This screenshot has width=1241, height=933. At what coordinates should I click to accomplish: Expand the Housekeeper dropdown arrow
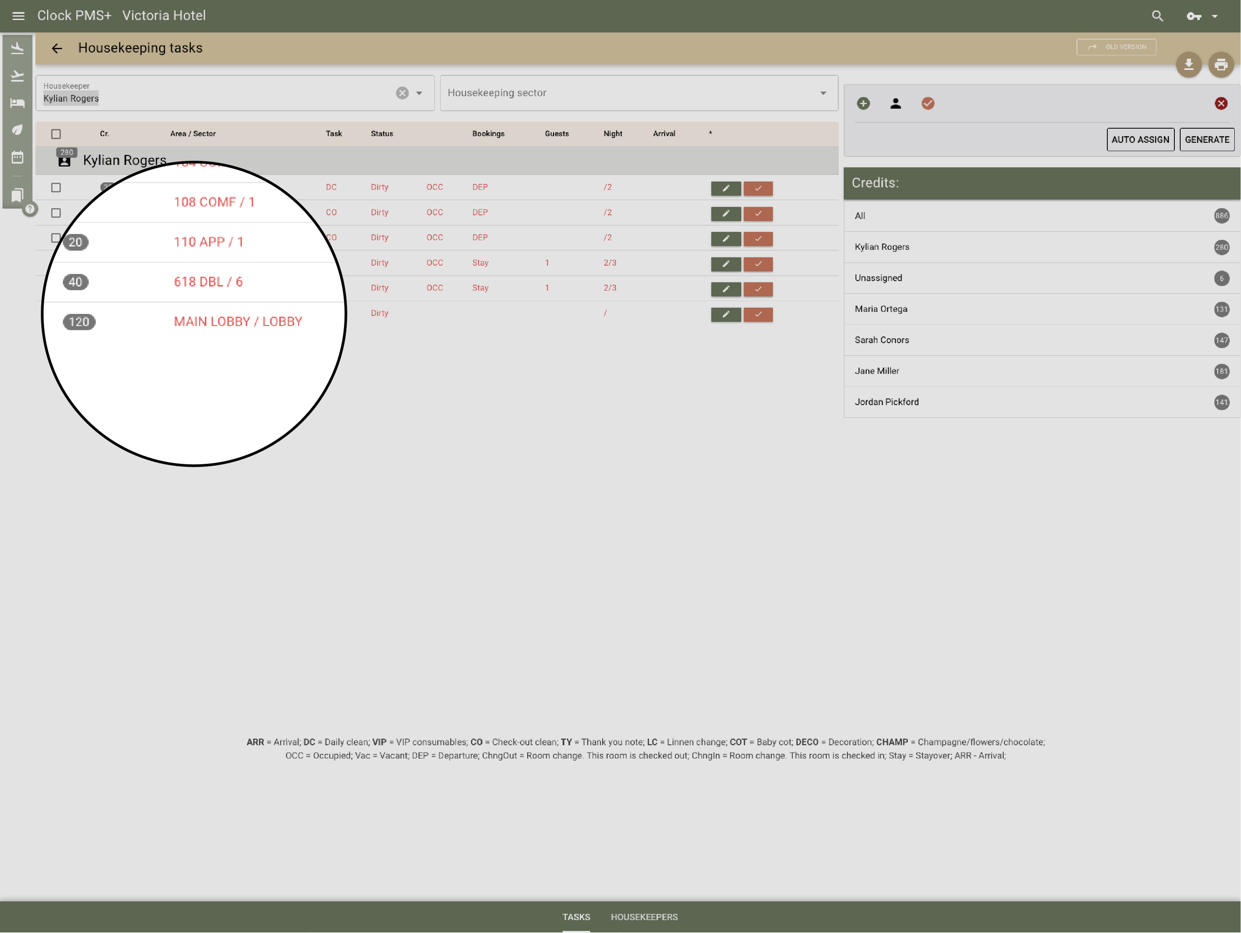pos(419,93)
